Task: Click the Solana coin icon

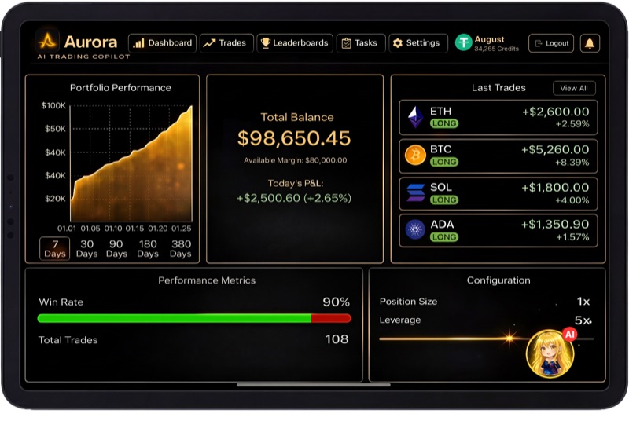Action: pos(416,192)
